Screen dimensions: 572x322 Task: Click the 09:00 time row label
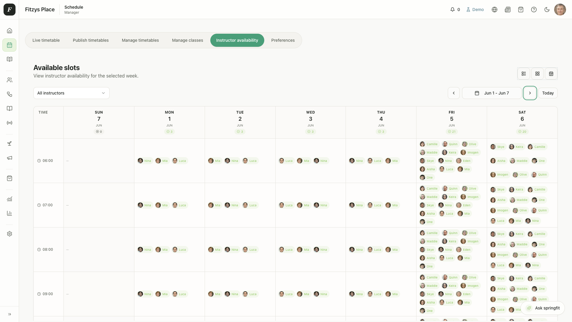(x=45, y=294)
